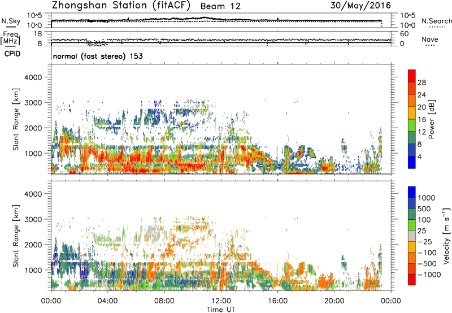The image size is (452, 313).
Task: Click the "Power [dB]" colorbar title
Action: [x=431, y=119]
